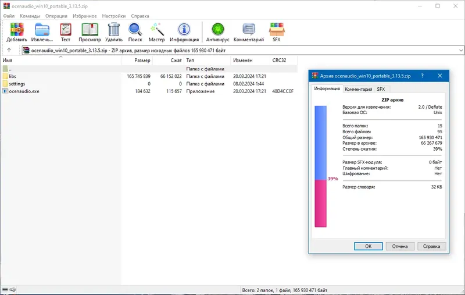465x295 pixels.
Task: Sort by the Размер column header
Action: 137,61
